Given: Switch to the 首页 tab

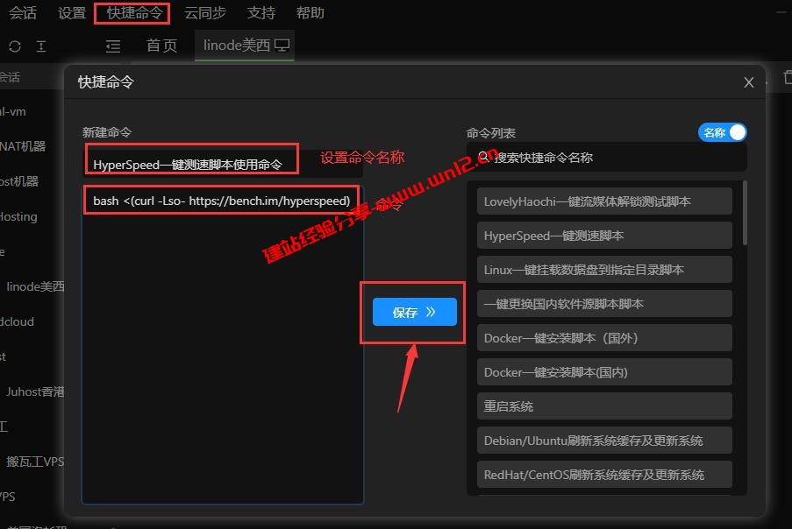Looking at the screenshot, I should [161, 46].
